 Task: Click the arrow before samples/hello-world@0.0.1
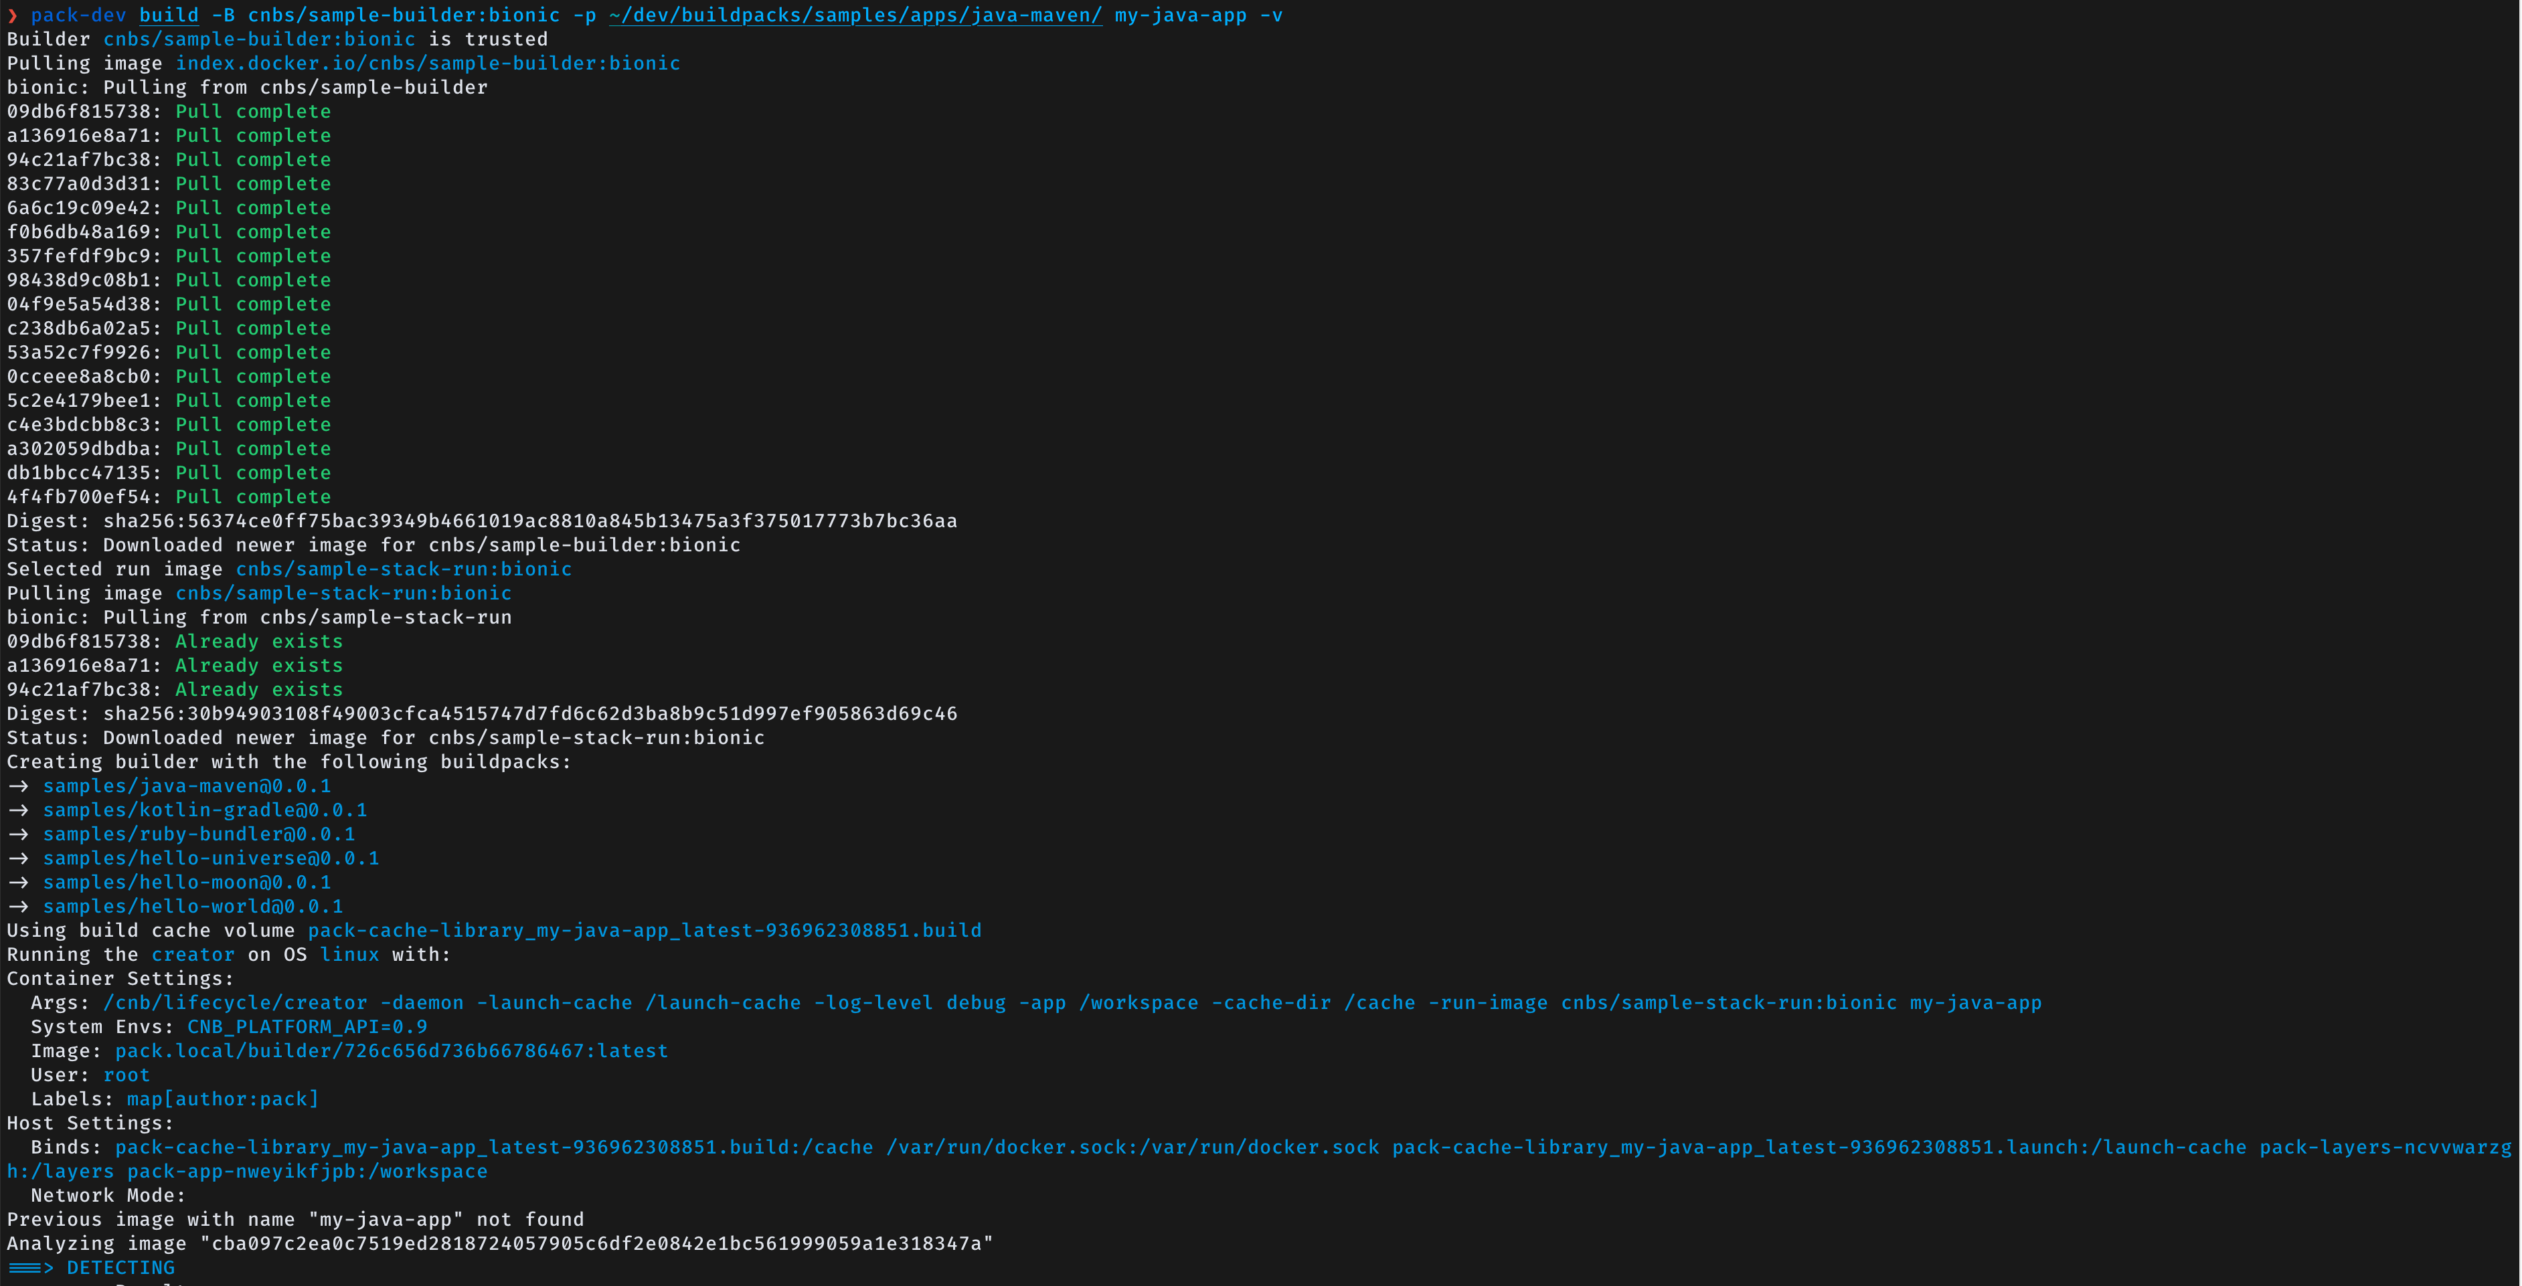pos(19,906)
